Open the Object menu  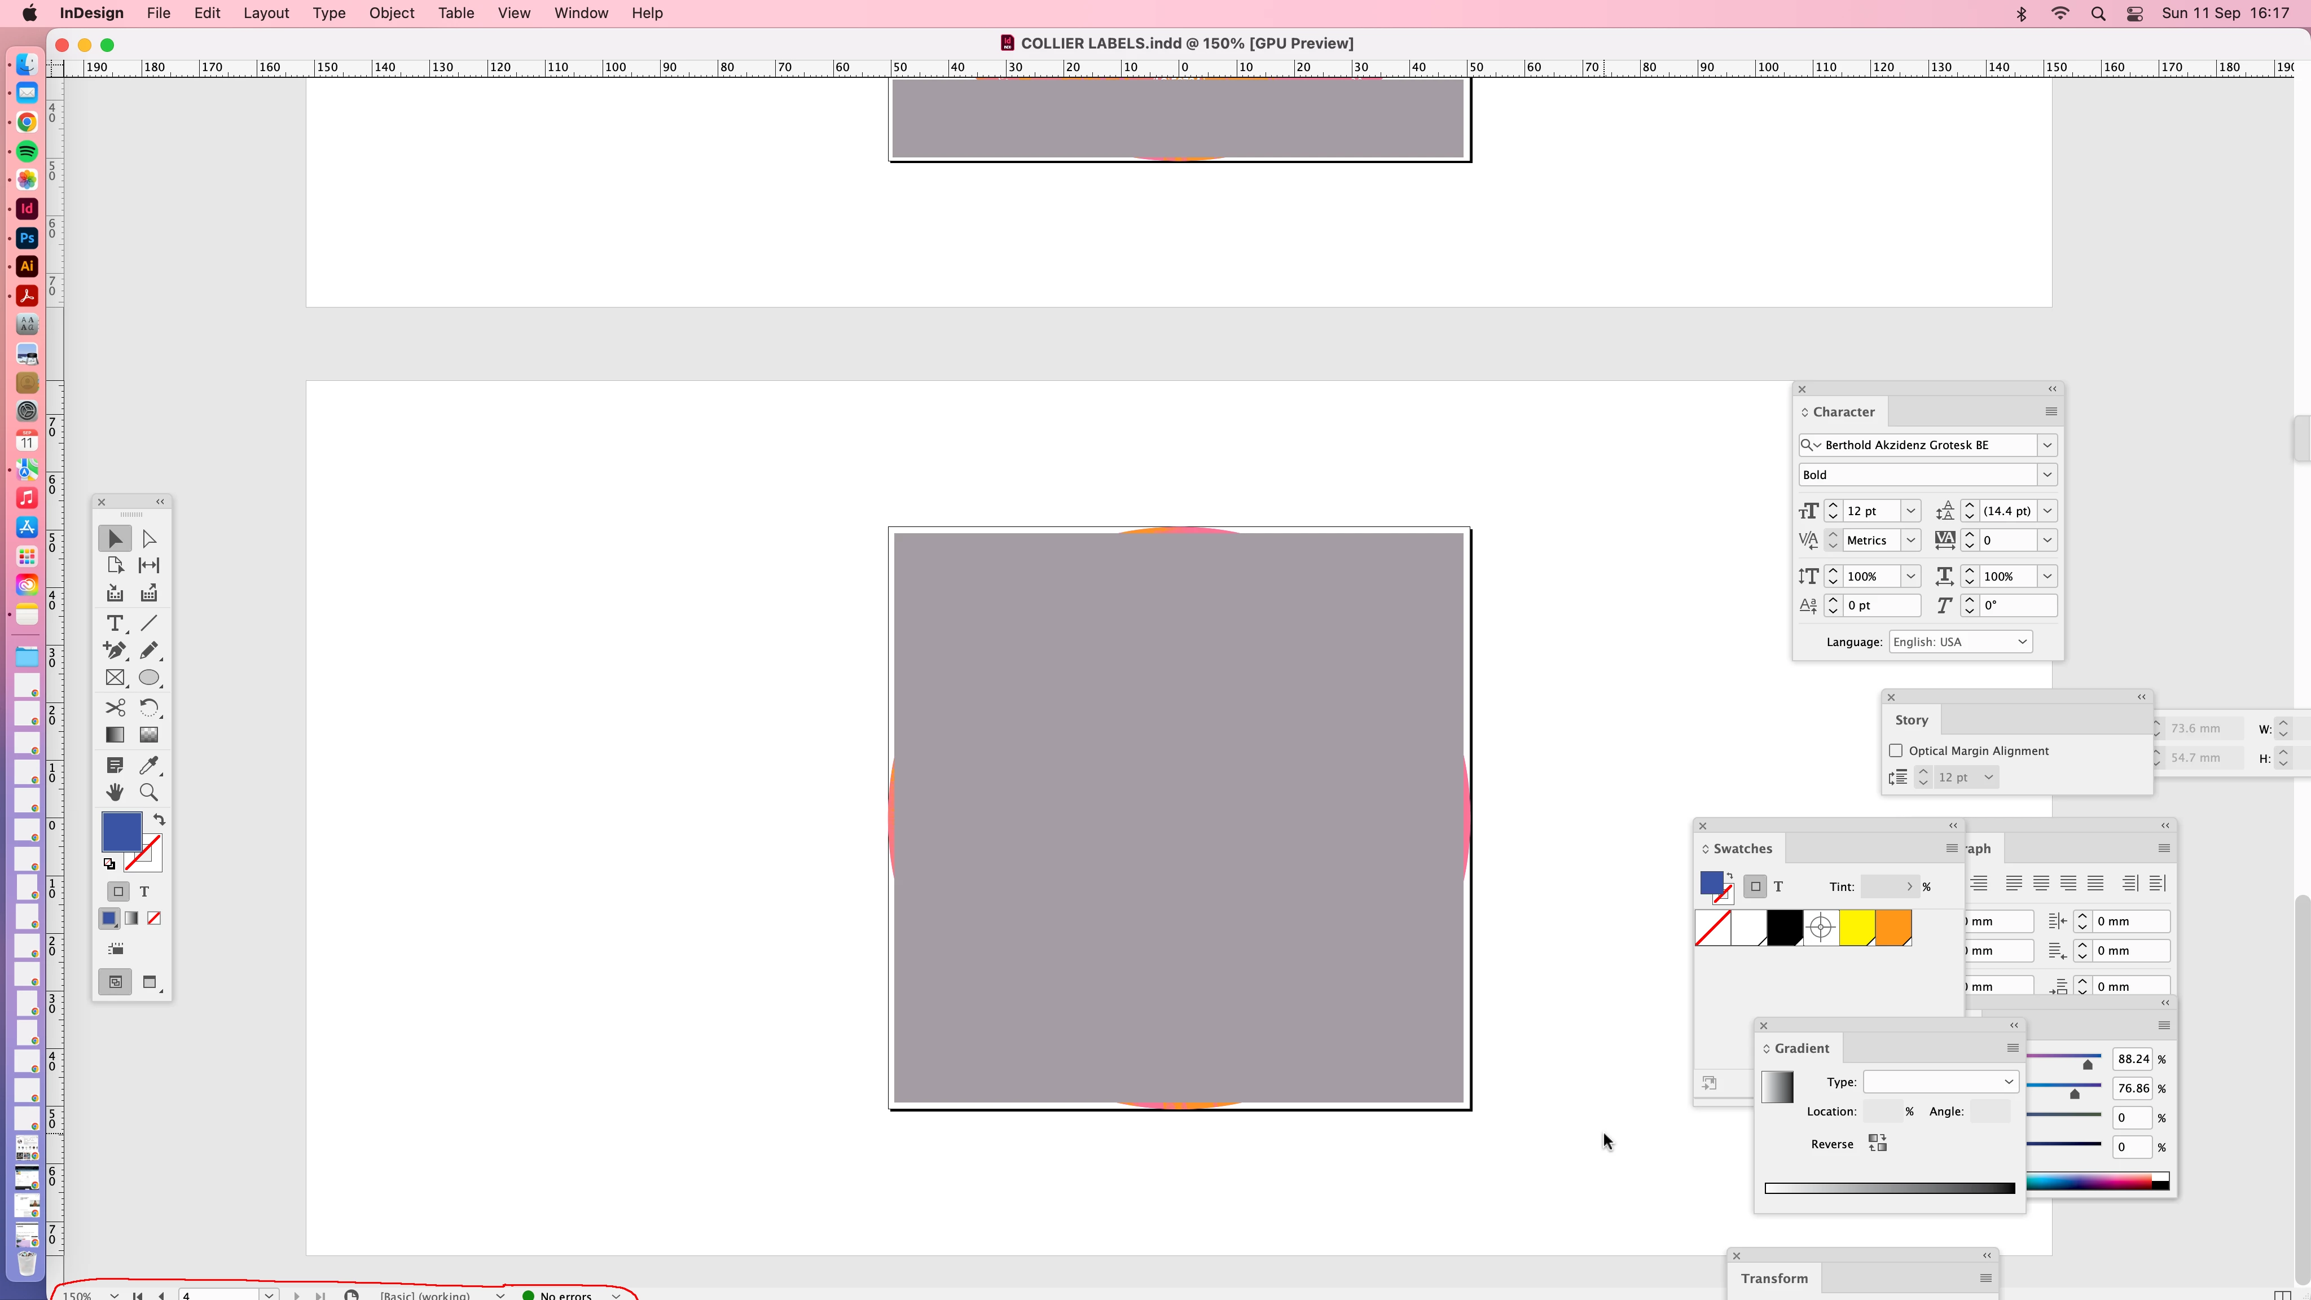(391, 14)
